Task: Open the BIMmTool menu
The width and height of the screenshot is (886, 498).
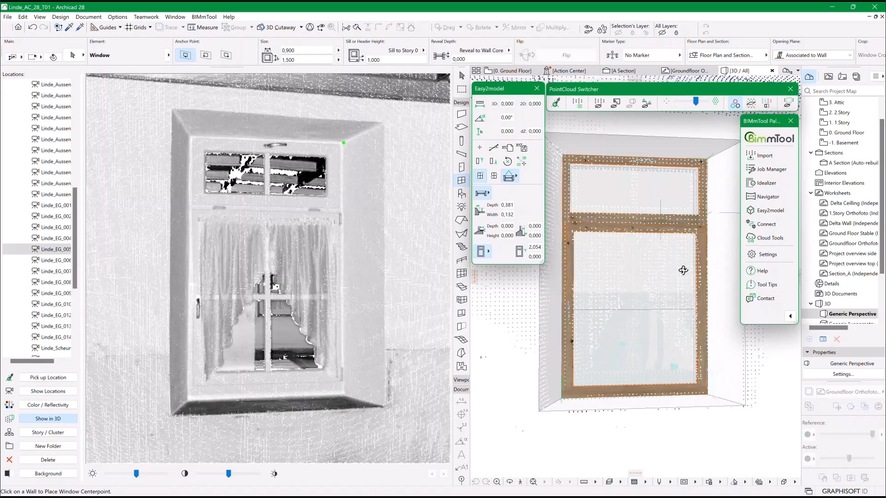Action: pos(204,17)
